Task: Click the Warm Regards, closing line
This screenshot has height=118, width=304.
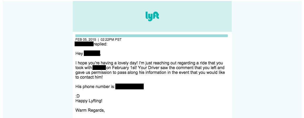Action: tap(90, 110)
